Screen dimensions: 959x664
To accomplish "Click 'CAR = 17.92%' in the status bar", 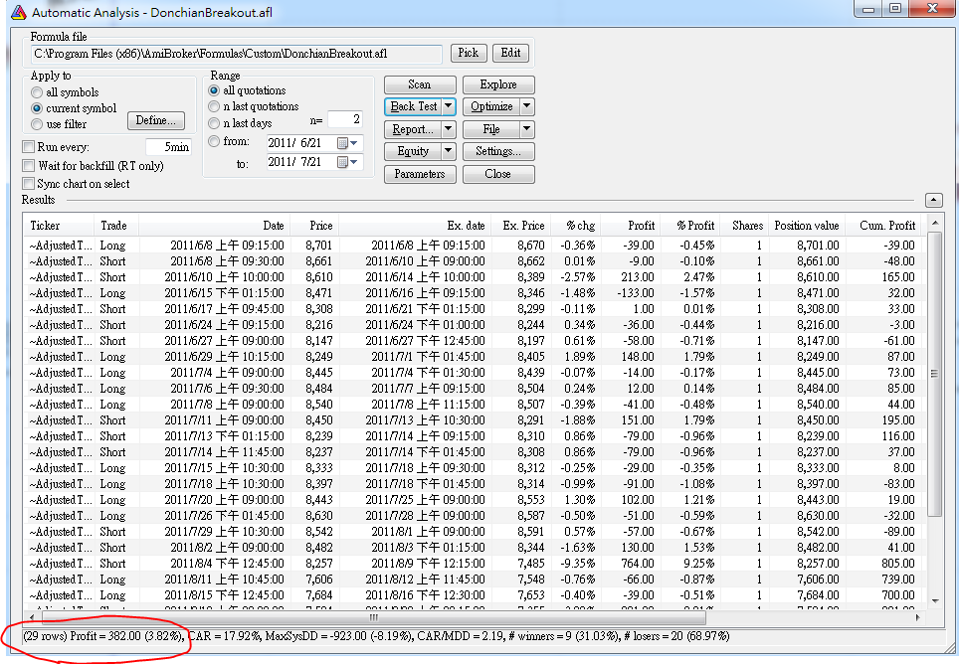I will (224, 636).
